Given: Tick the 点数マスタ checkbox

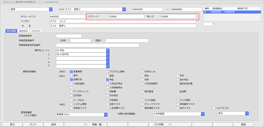Looking at the screenshot, I should pyautogui.click(x=108, y=104).
